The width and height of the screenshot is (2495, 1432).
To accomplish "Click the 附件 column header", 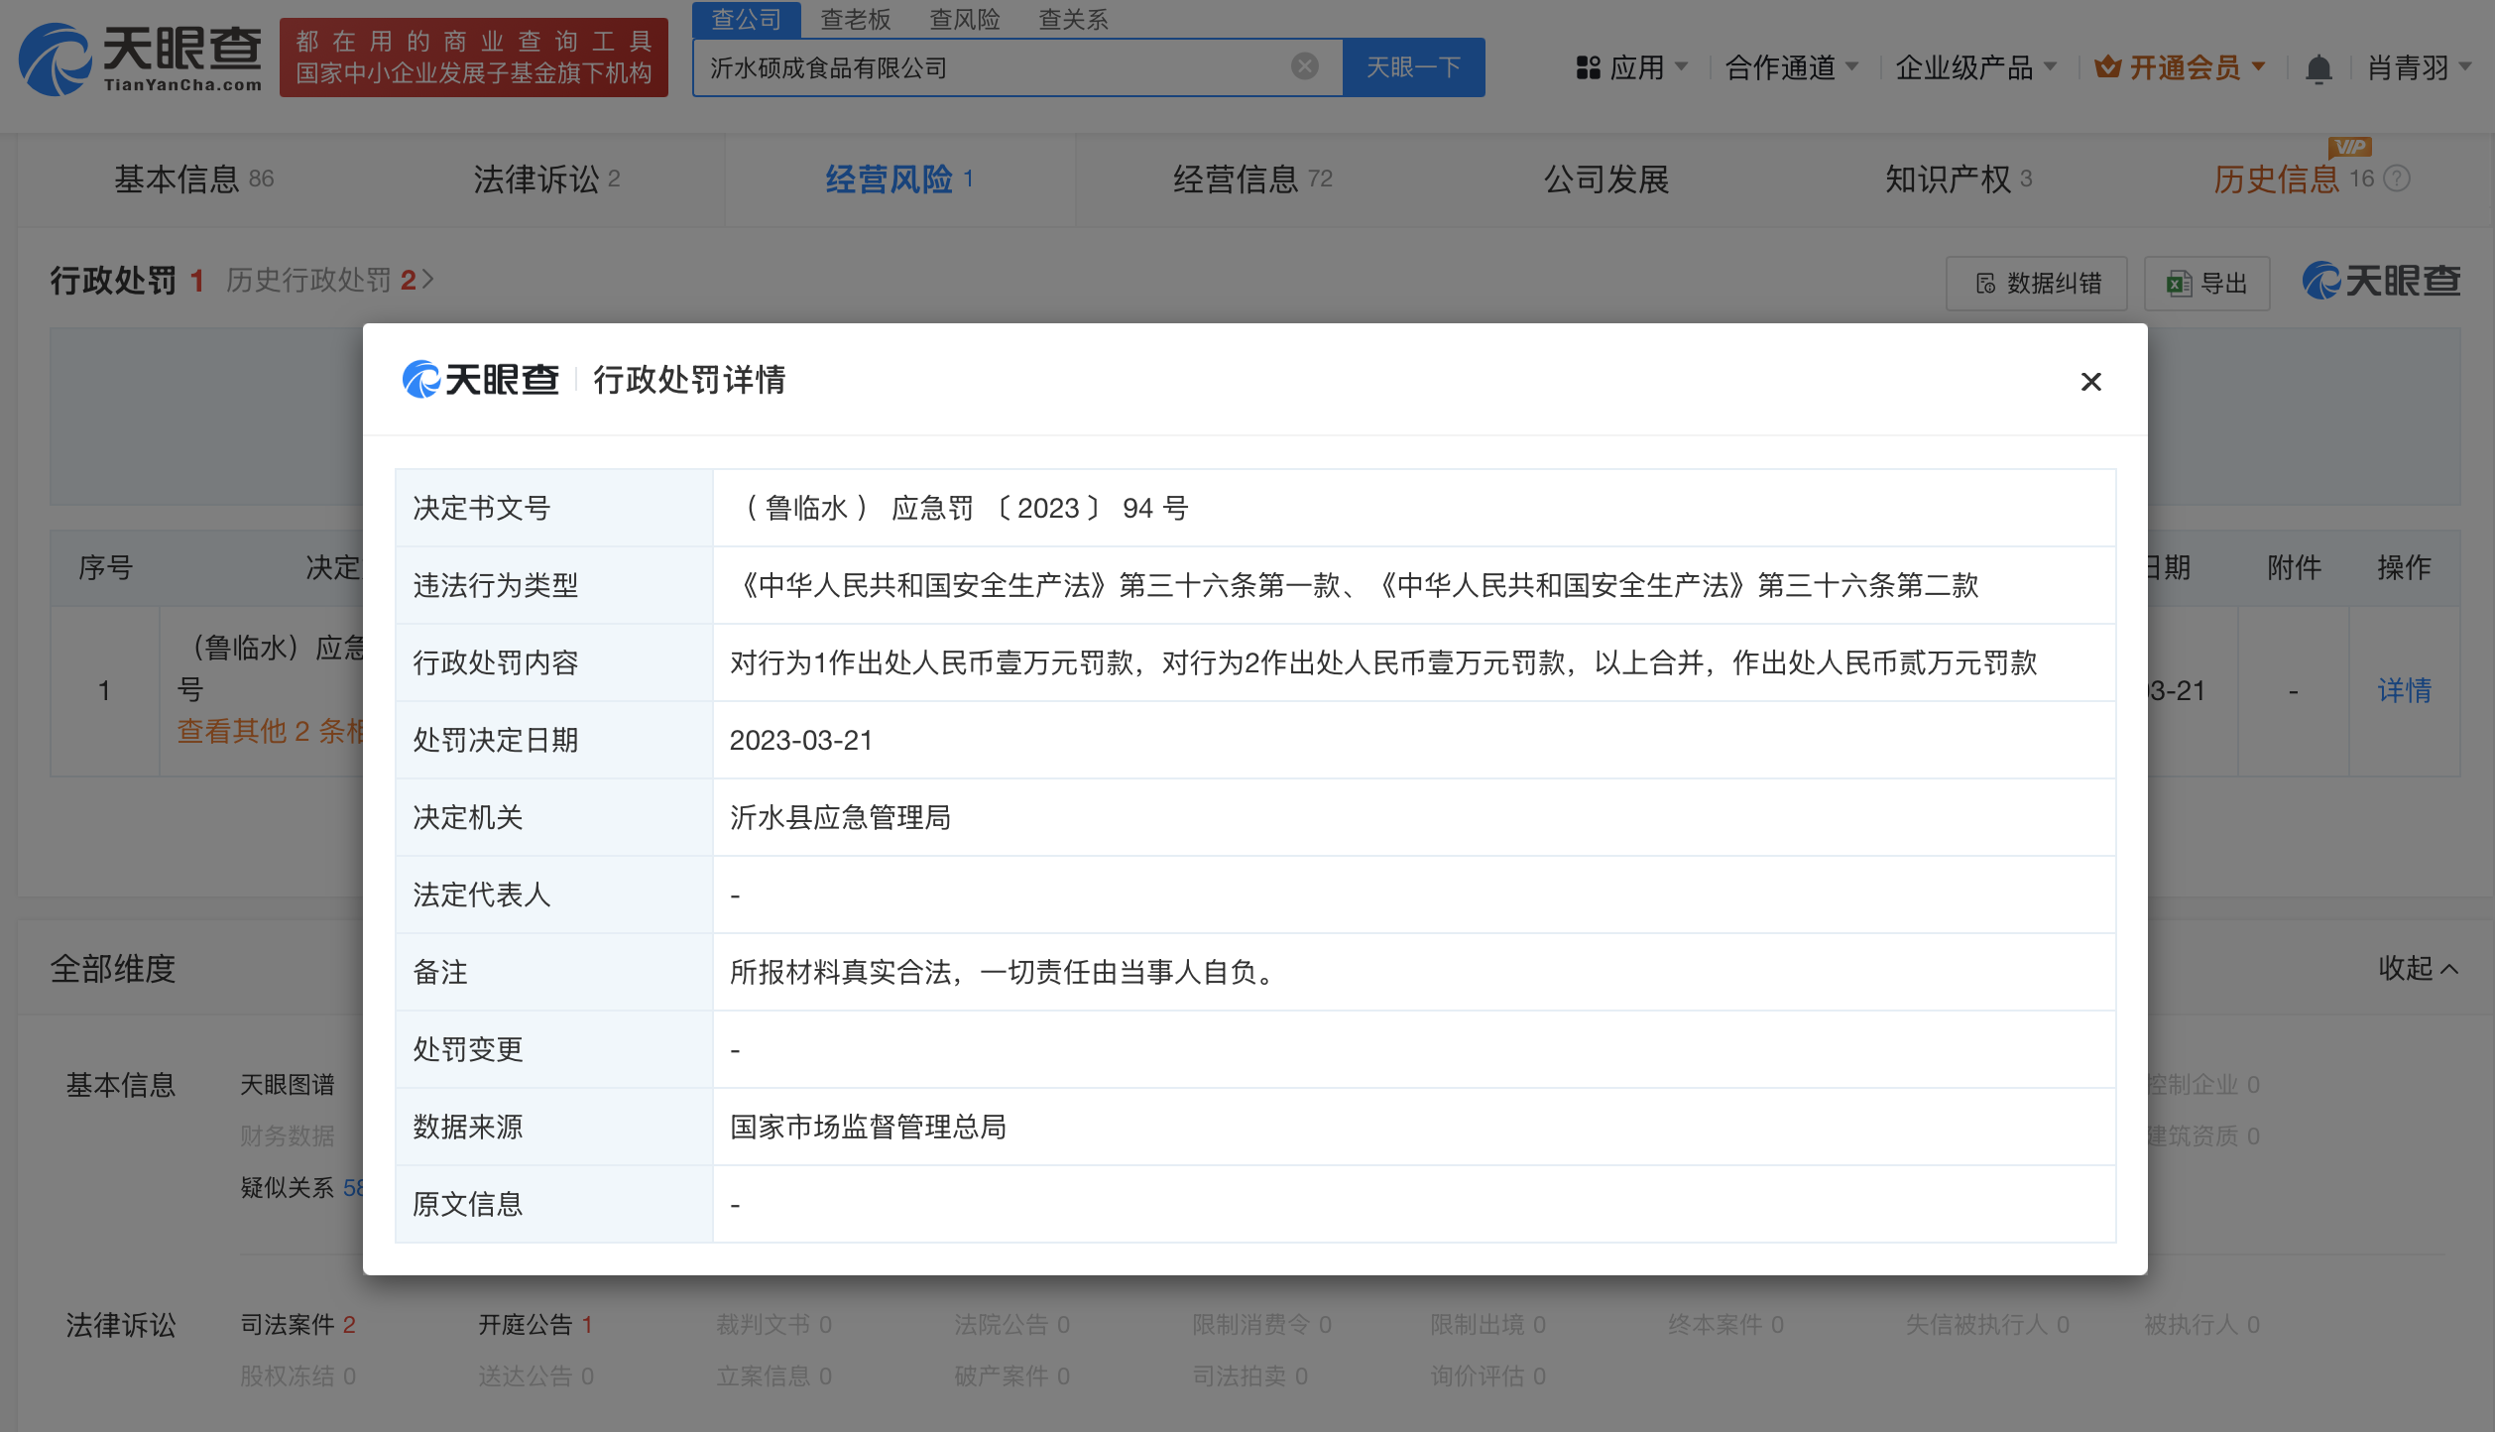I will (x=2294, y=567).
